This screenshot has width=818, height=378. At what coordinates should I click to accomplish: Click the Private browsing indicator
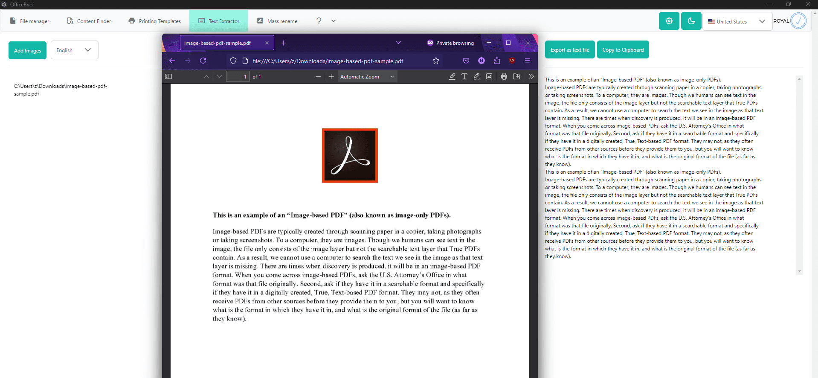coord(450,43)
